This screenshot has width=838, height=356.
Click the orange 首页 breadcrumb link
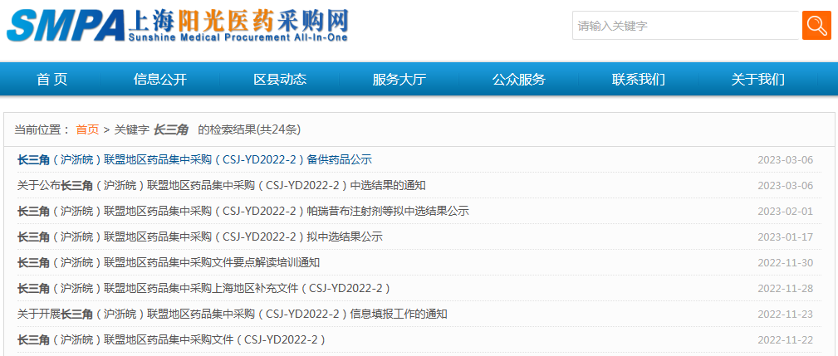(x=87, y=129)
